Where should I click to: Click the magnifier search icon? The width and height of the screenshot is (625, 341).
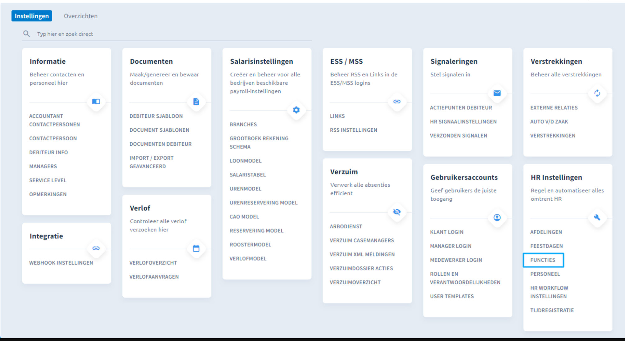click(27, 34)
